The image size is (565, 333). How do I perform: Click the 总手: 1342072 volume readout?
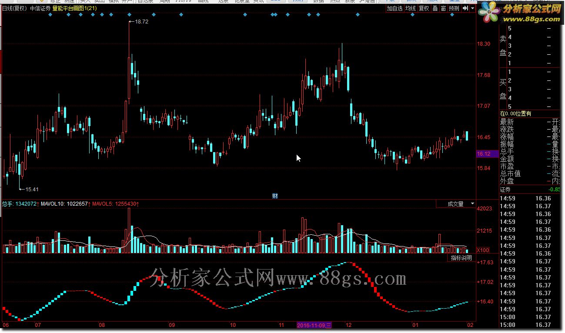[x=20, y=203]
